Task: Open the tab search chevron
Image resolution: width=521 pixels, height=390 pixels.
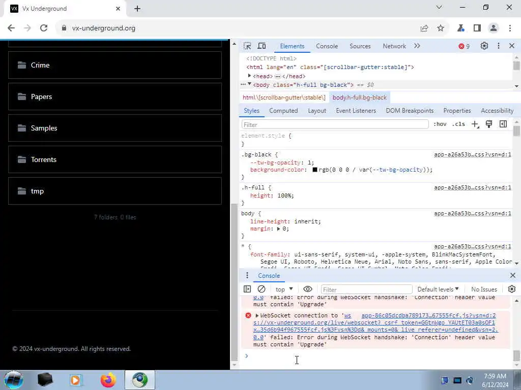Action: click(439, 7)
